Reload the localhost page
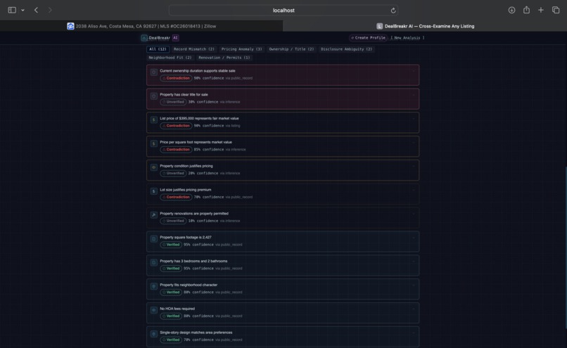The width and height of the screenshot is (567, 348). pos(393,11)
